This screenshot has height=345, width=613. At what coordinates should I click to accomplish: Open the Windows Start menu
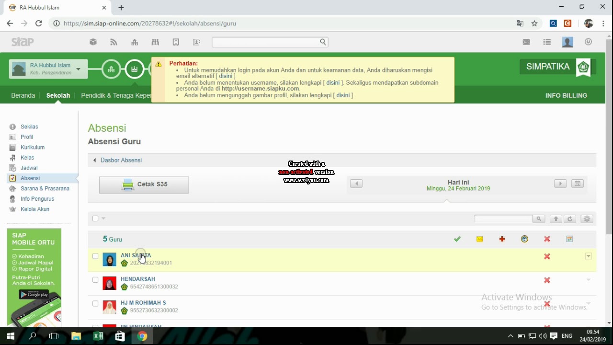tap(11, 336)
